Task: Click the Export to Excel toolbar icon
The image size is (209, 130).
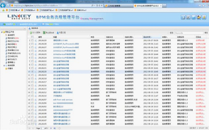Action: pyautogui.click(x=44, y=33)
